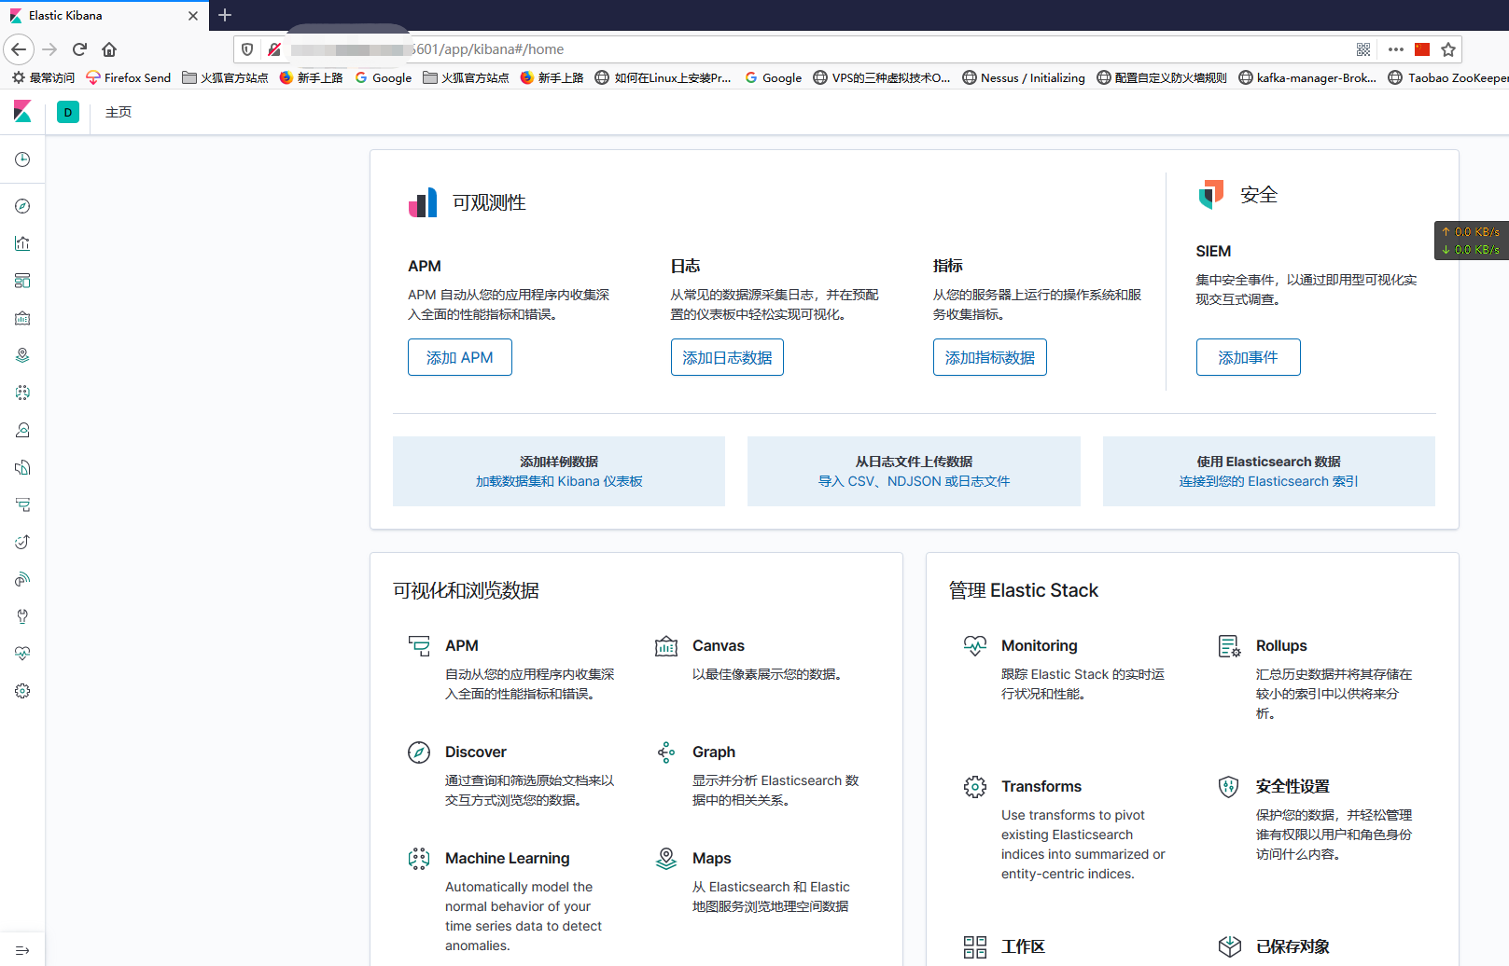Open the Graph card
Viewport: 1509px width, 966px height.
tap(761, 775)
